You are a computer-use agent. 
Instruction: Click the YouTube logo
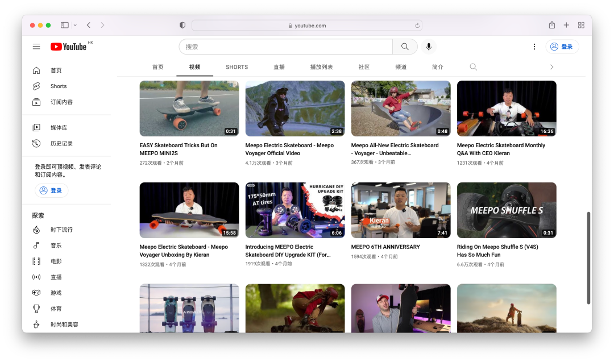click(69, 47)
